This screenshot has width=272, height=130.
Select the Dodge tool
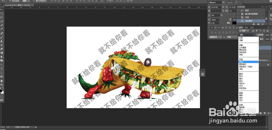point(2,61)
